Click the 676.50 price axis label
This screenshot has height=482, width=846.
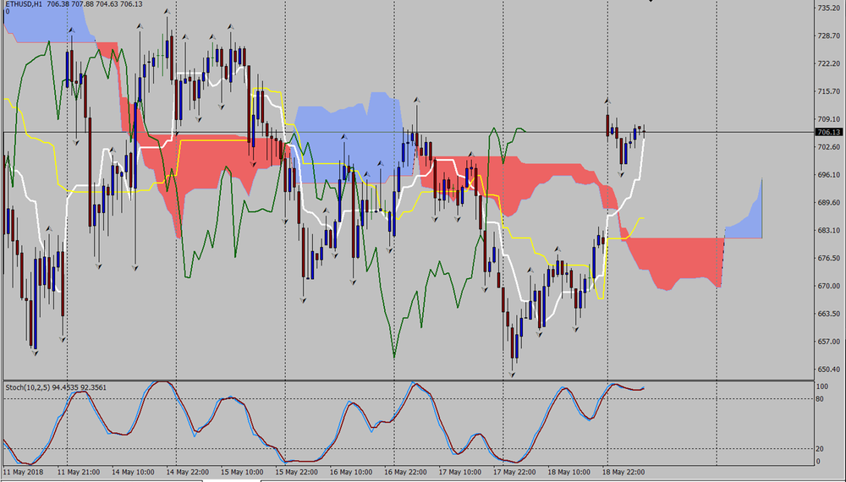point(828,258)
